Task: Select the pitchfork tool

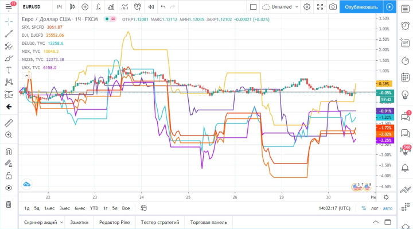Action: click(9, 46)
